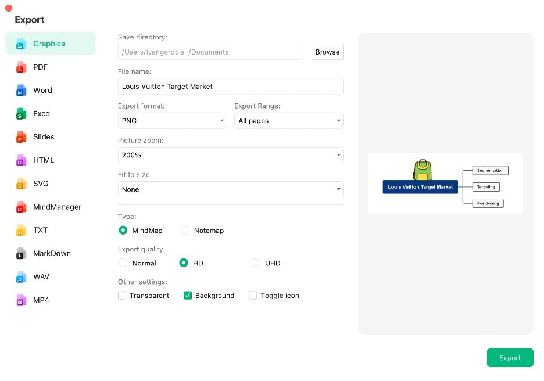The height and width of the screenshot is (381, 544).
Task: Select the MindMap type radio button
Action: [123, 231]
